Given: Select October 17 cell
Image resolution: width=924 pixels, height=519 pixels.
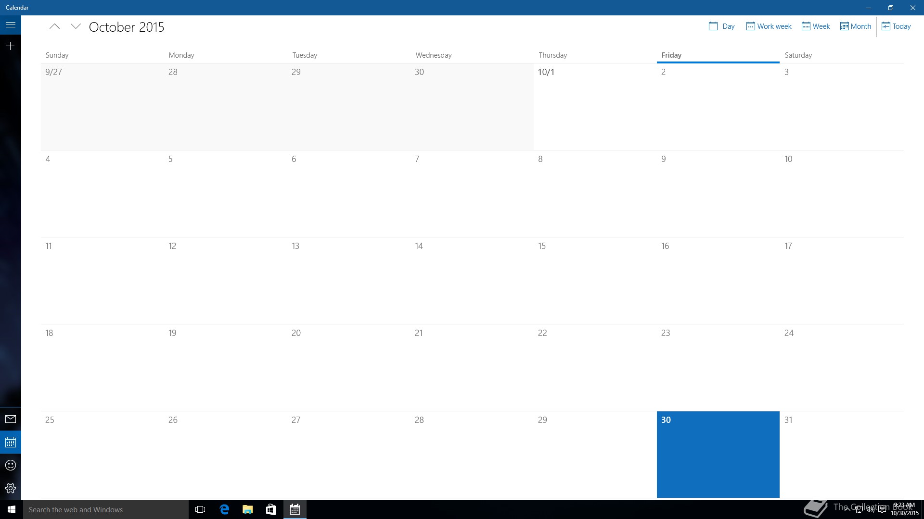Looking at the screenshot, I should tap(842, 281).
